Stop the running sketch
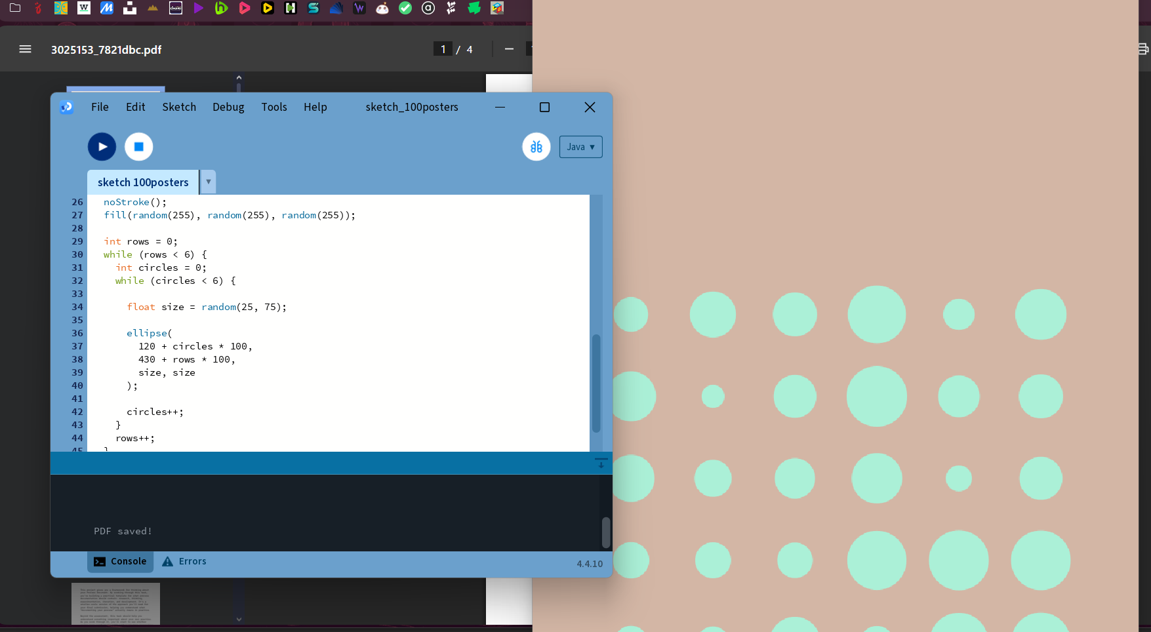Viewport: 1151px width, 632px height. coord(139,147)
